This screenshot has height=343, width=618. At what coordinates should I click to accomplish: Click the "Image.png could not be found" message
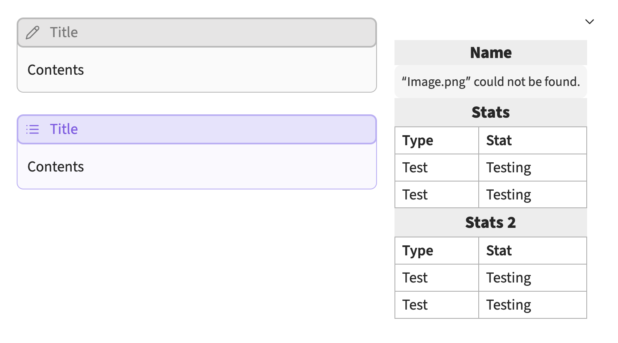point(490,82)
